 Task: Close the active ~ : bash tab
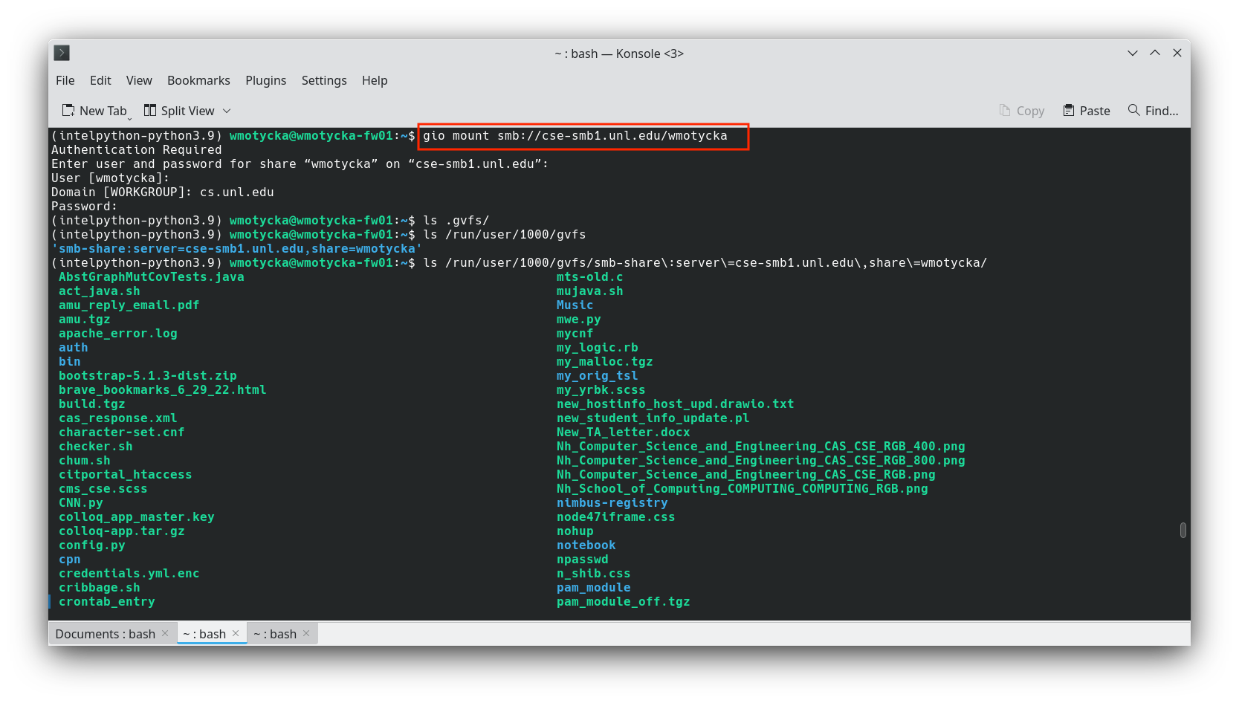tap(236, 633)
